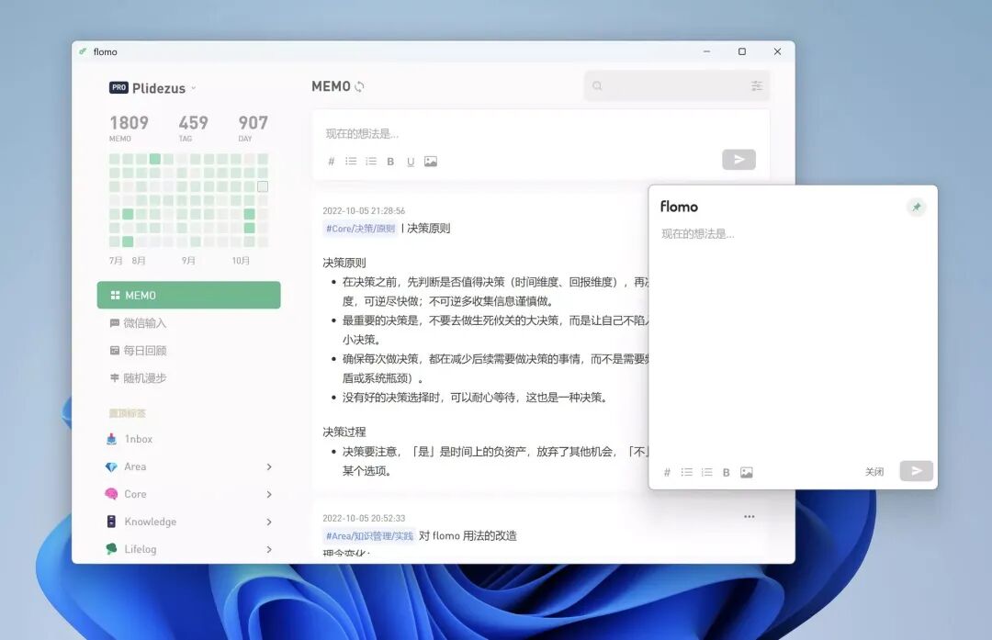Screen dimensions: 992x640
Task: Expand the Core tag chevron
Action: pos(269,495)
